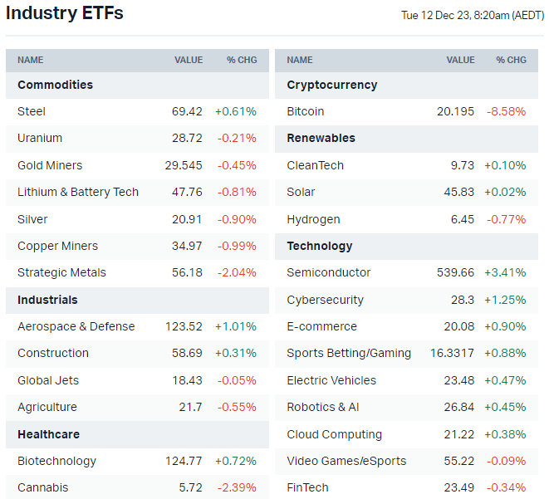Click the Bitcoin ETF name

click(306, 111)
